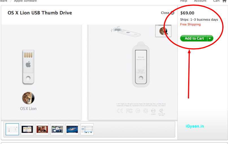228x144 pixels.
Task: Click the Add to Cart button
Action: tap(194, 38)
